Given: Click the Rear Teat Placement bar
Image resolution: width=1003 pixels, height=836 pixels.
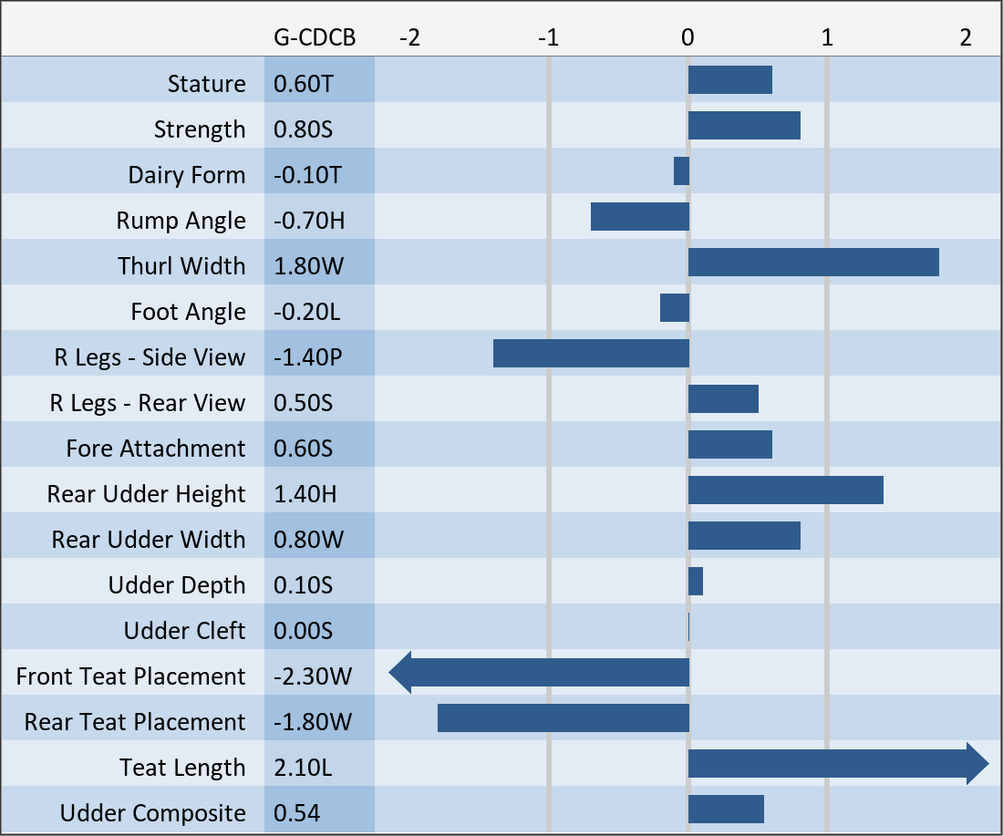Looking at the screenshot, I should (x=563, y=718).
